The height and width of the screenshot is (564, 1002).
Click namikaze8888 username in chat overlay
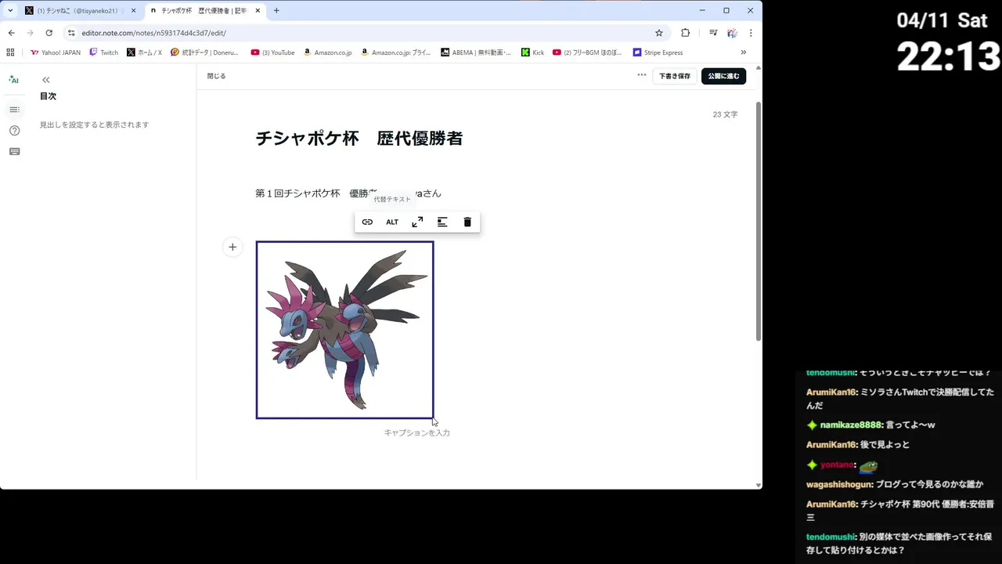coord(850,425)
